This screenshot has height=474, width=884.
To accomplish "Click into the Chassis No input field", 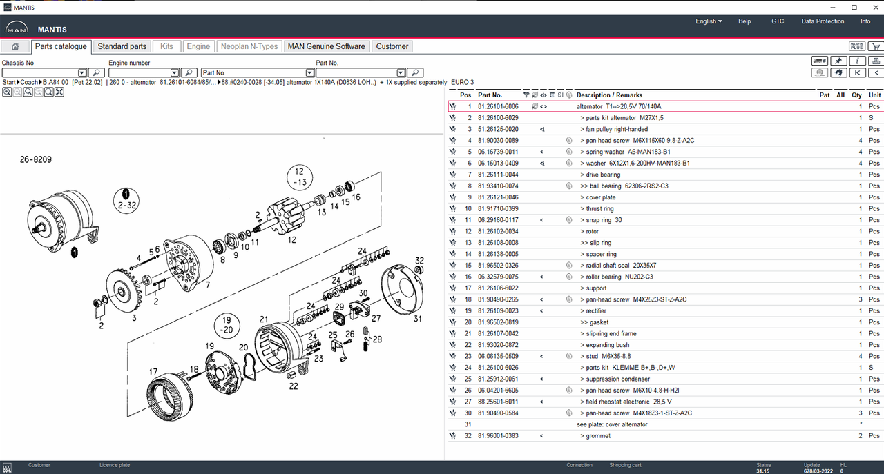I will 40,72.
